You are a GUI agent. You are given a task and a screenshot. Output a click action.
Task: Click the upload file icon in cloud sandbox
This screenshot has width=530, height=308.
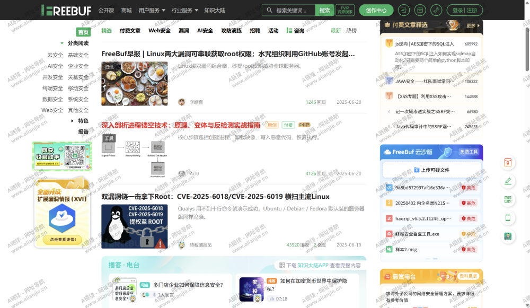(x=417, y=170)
